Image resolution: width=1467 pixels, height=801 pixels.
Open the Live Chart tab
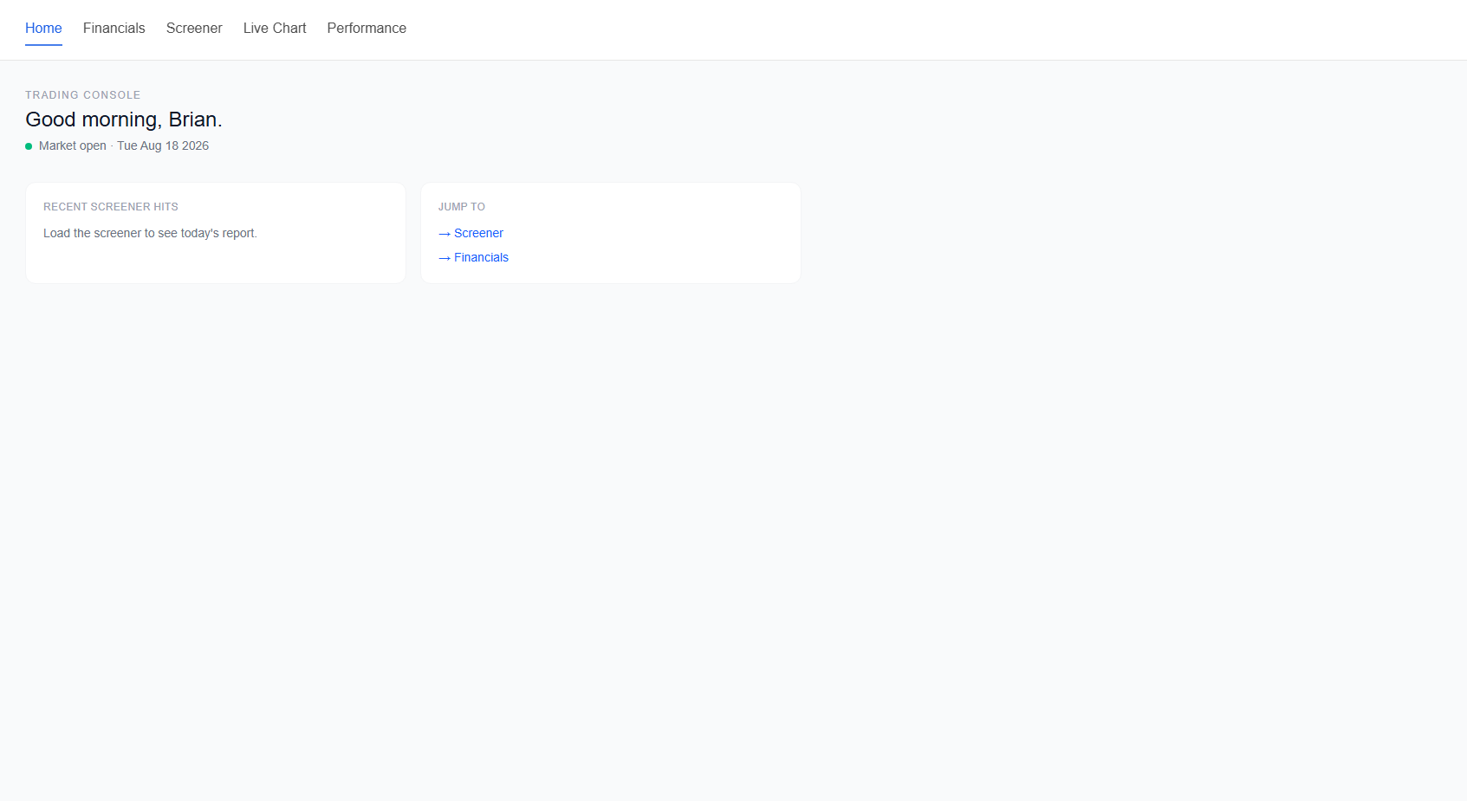coord(275,29)
